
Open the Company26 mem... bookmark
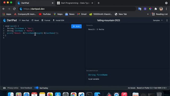point(25,14)
